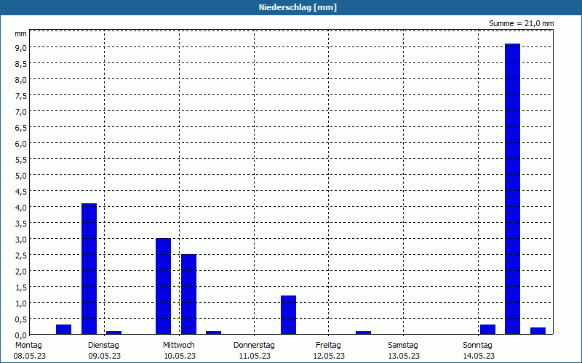
Task: Click the date 13.05.23
Action: coord(404,356)
